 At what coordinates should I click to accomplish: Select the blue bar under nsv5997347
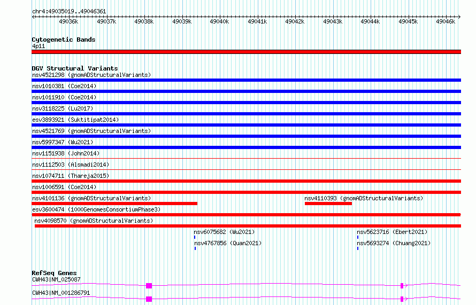coord(246,147)
